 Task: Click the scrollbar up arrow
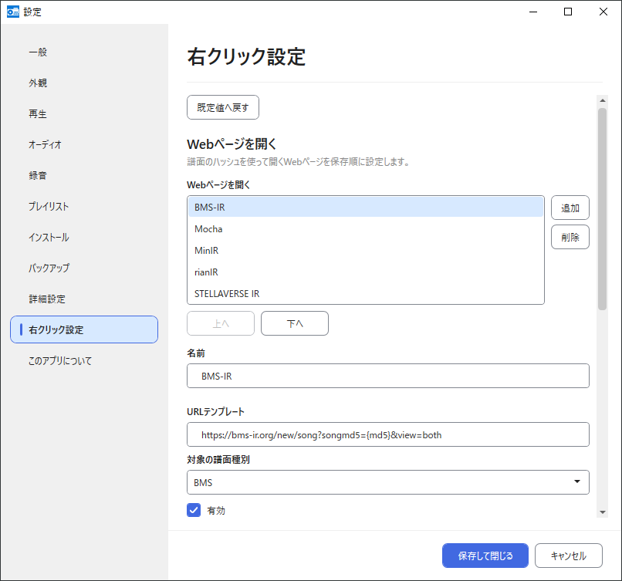click(x=603, y=101)
